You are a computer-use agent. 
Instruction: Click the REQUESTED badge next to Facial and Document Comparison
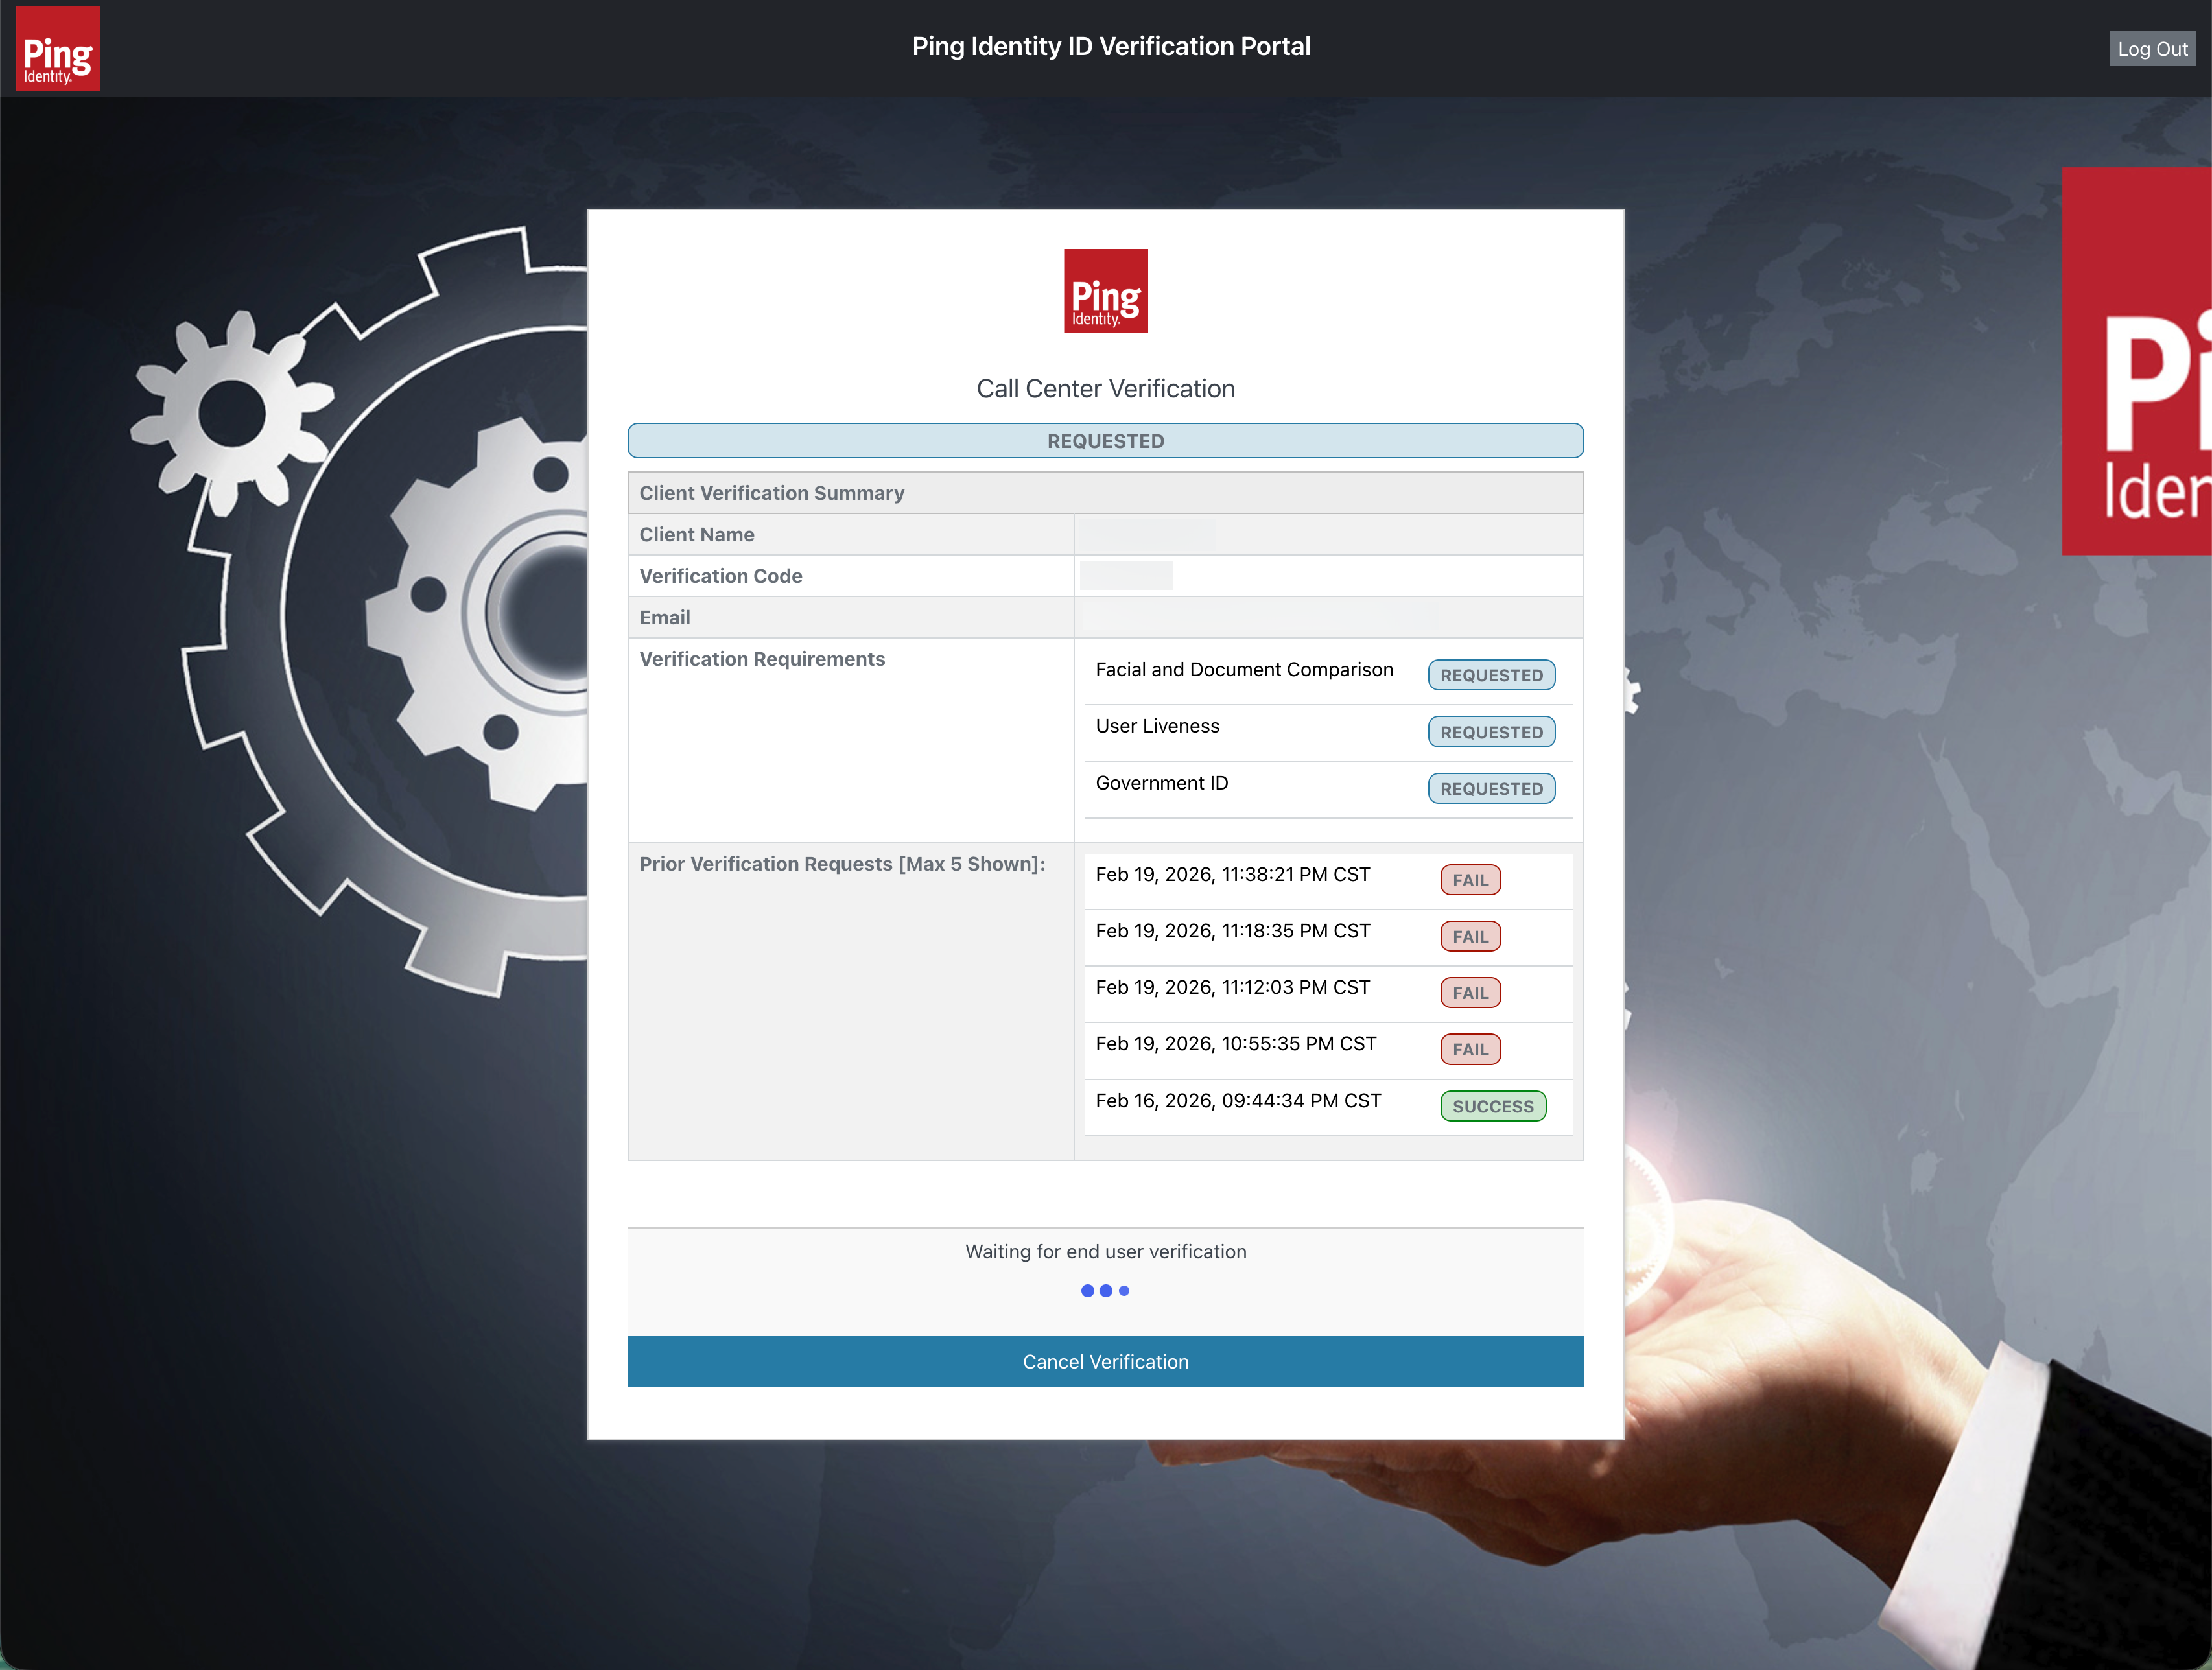(1491, 675)
